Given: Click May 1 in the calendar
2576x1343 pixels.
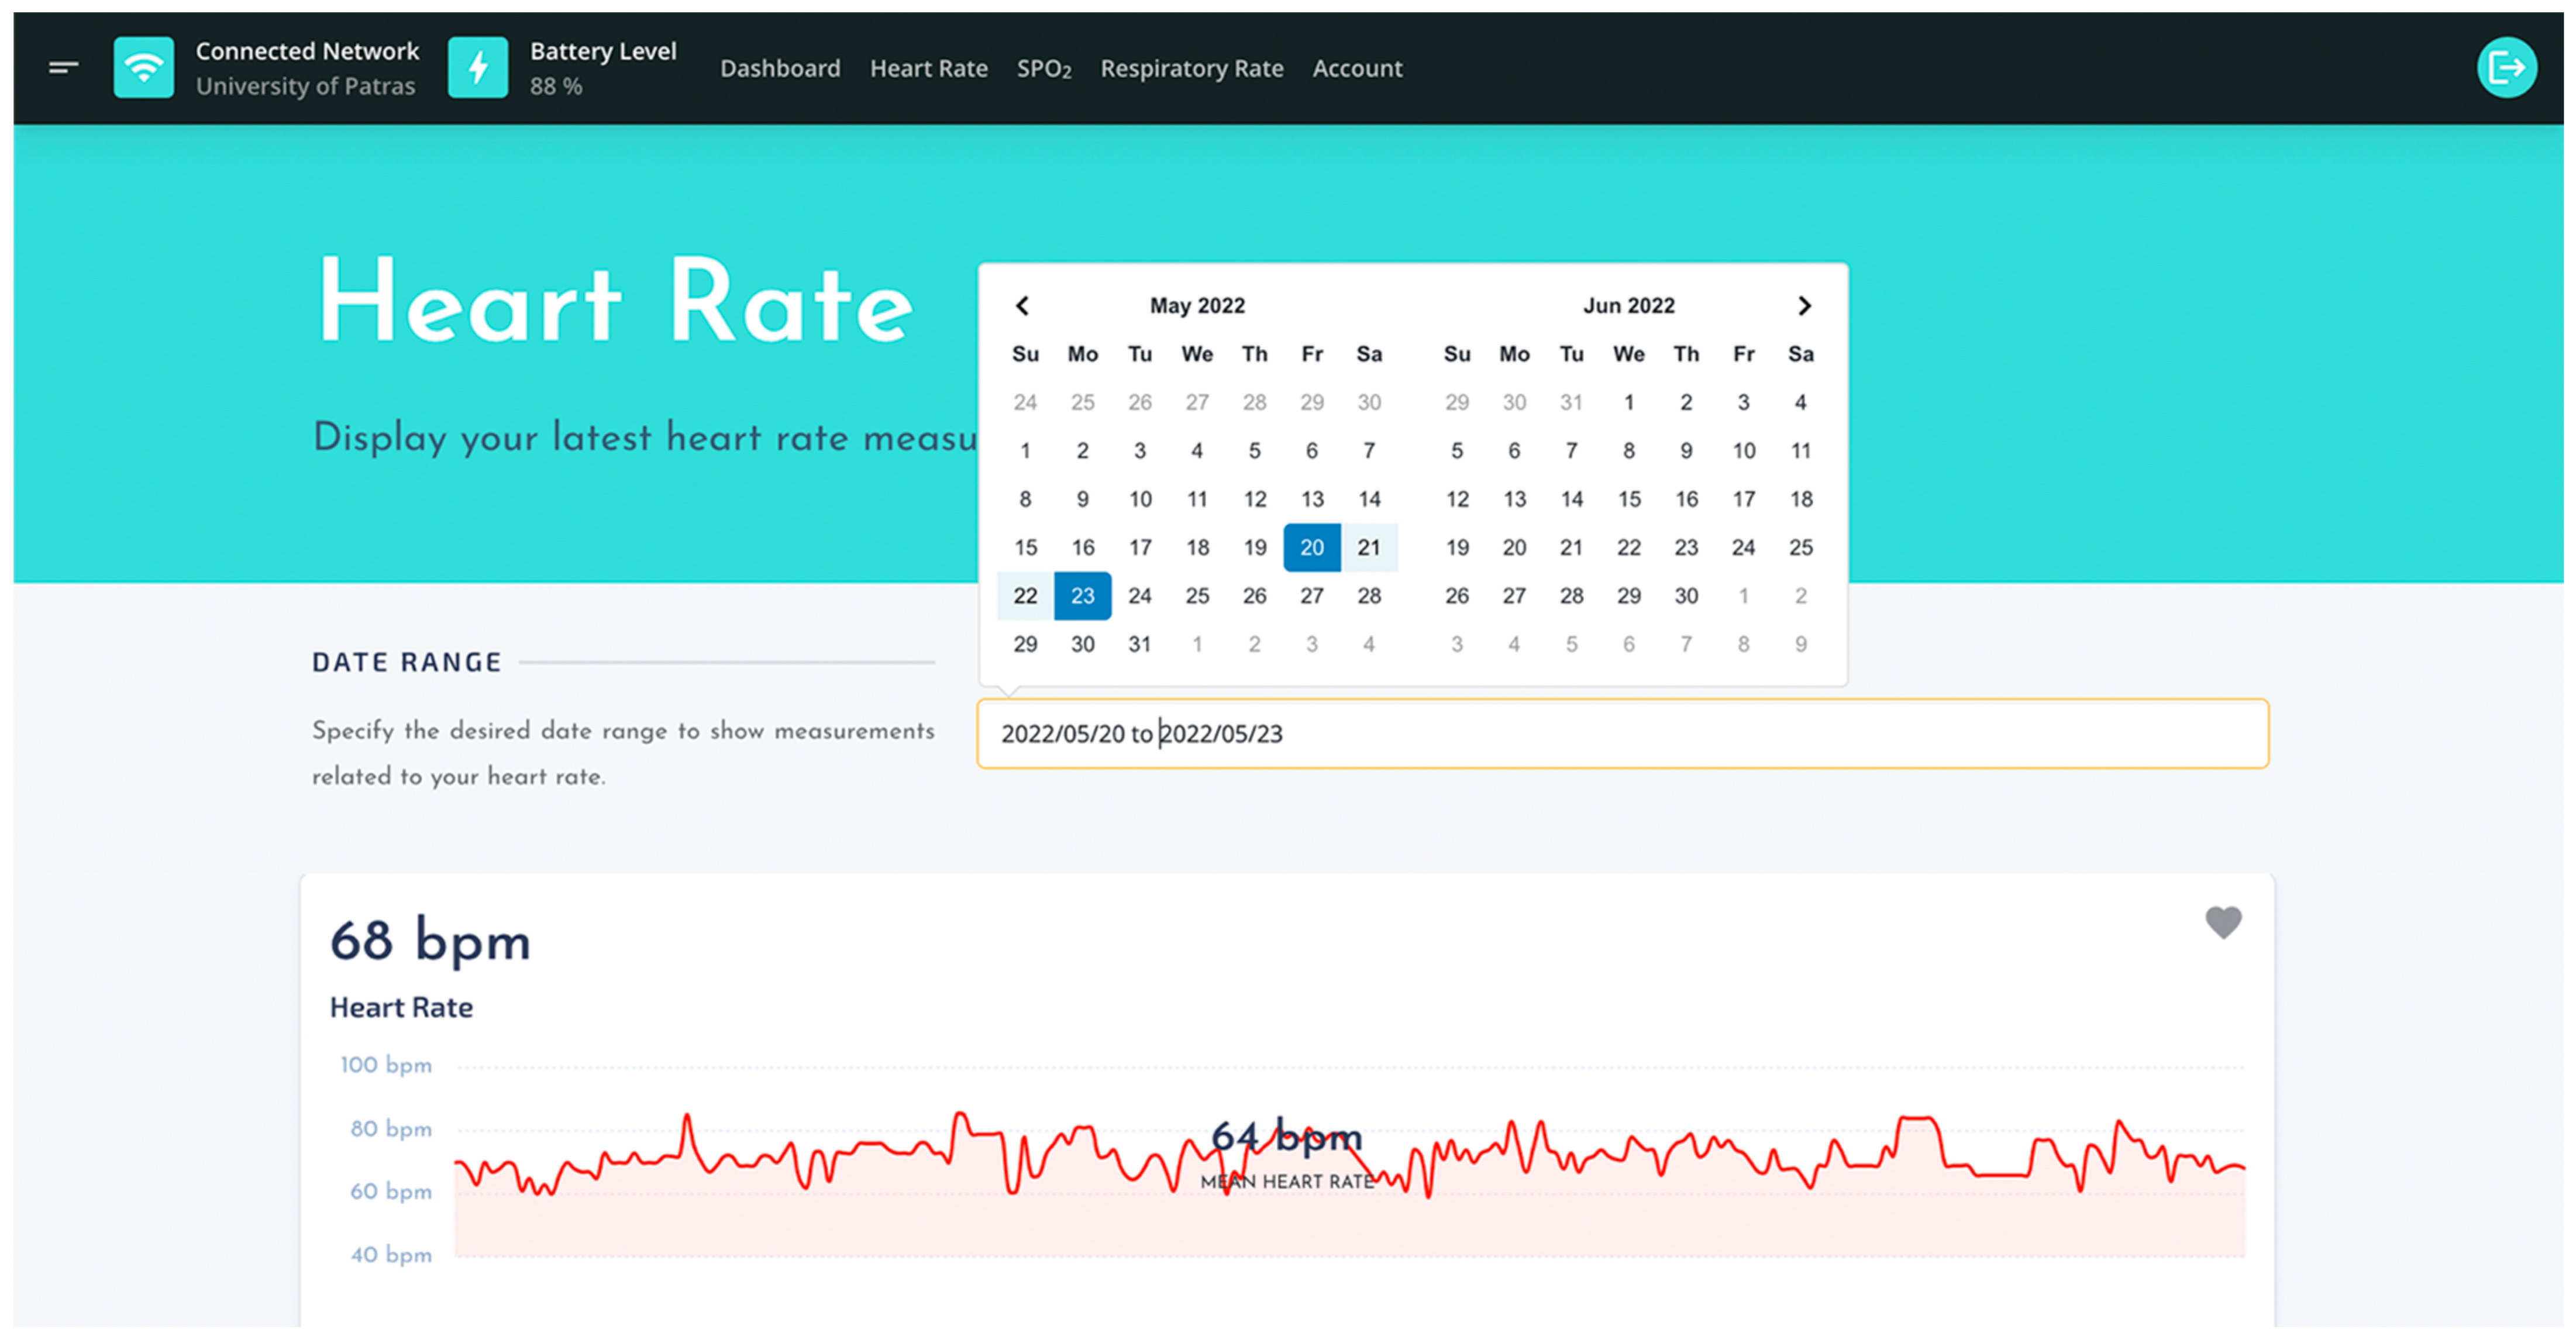Looking at the screenshot, I should (1025, 451).
